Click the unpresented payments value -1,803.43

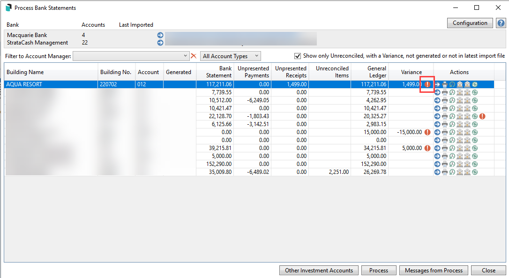pyautogui.click(x=258, y=116)
